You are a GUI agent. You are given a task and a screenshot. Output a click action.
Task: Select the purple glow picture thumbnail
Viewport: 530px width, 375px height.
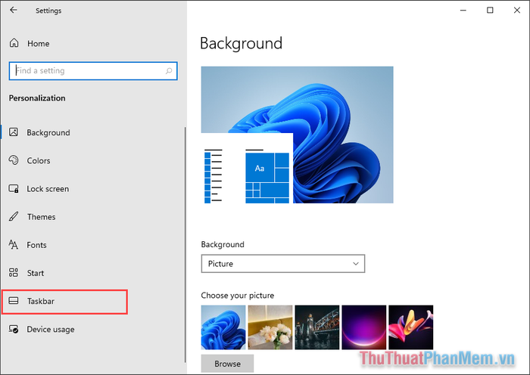coord(364,327)
